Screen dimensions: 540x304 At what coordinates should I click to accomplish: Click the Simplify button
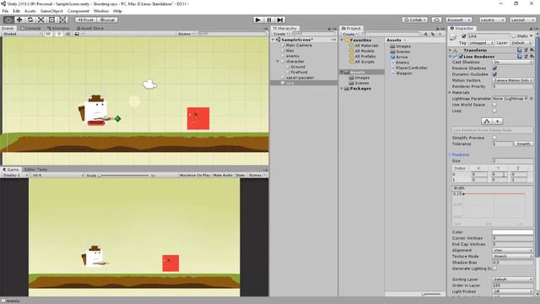(523, 144)
